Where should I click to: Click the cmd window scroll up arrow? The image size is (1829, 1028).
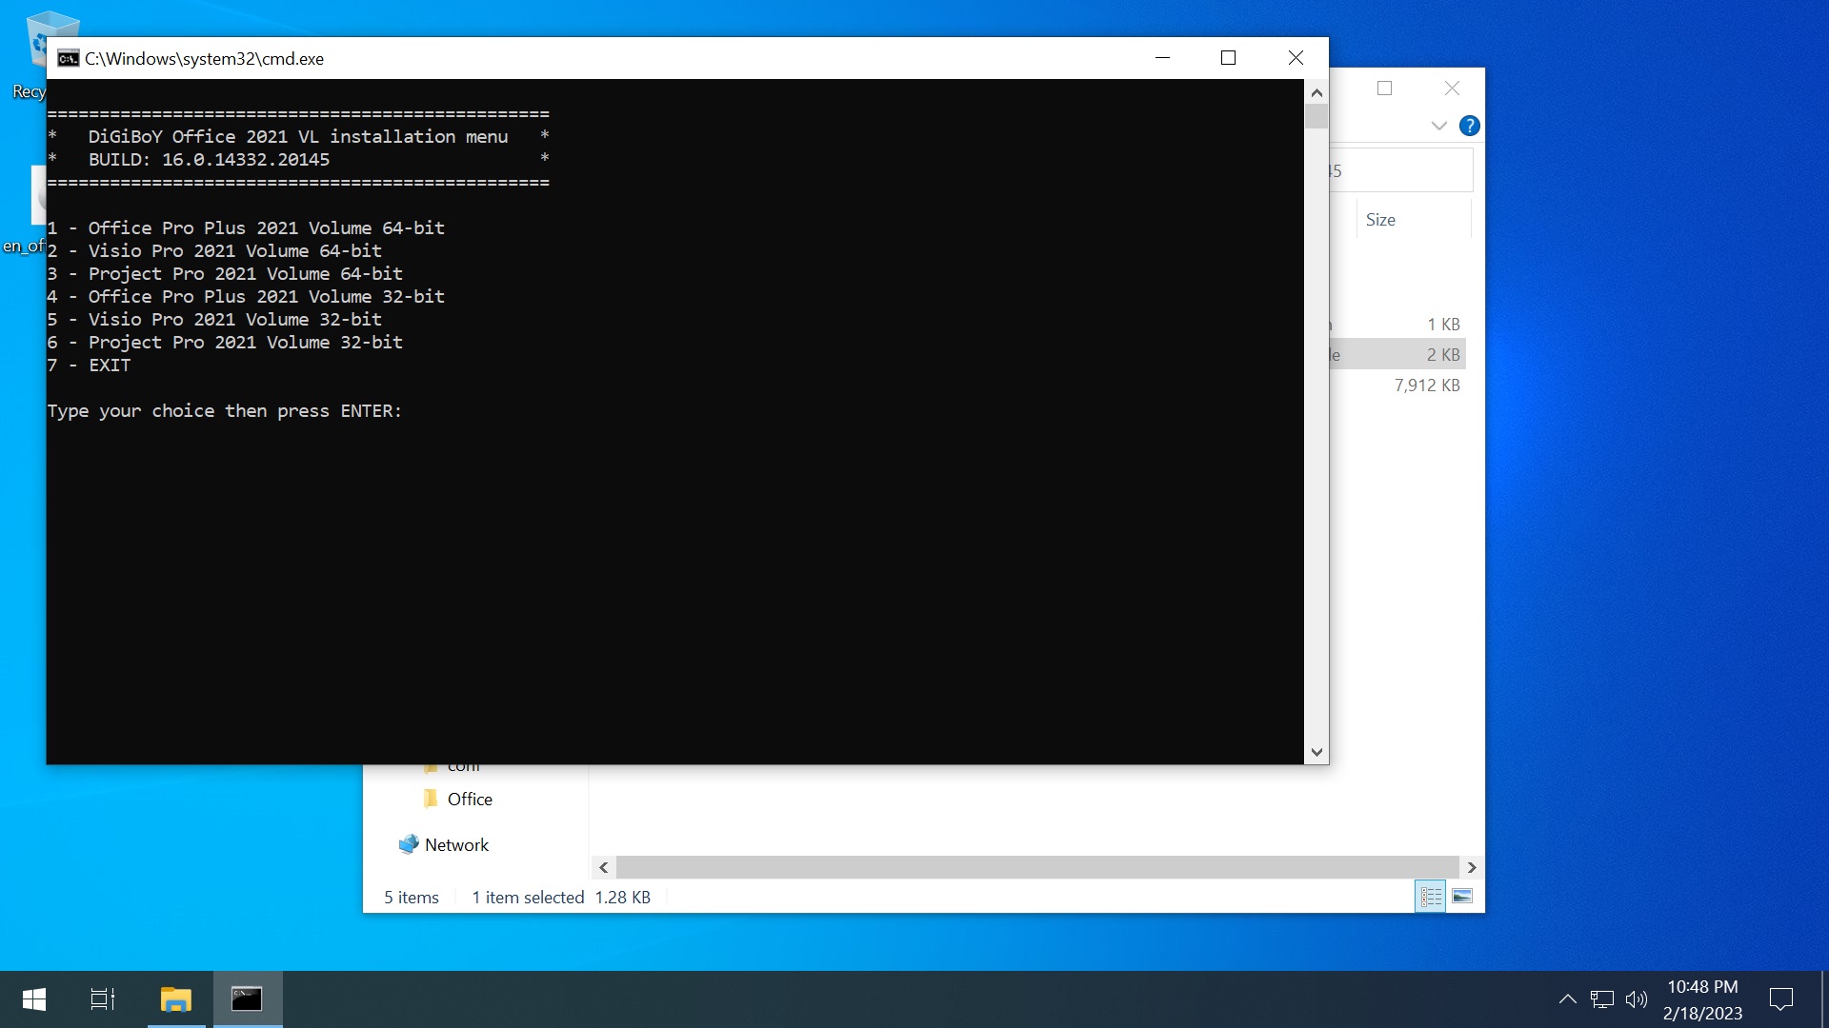point(1316,93)
